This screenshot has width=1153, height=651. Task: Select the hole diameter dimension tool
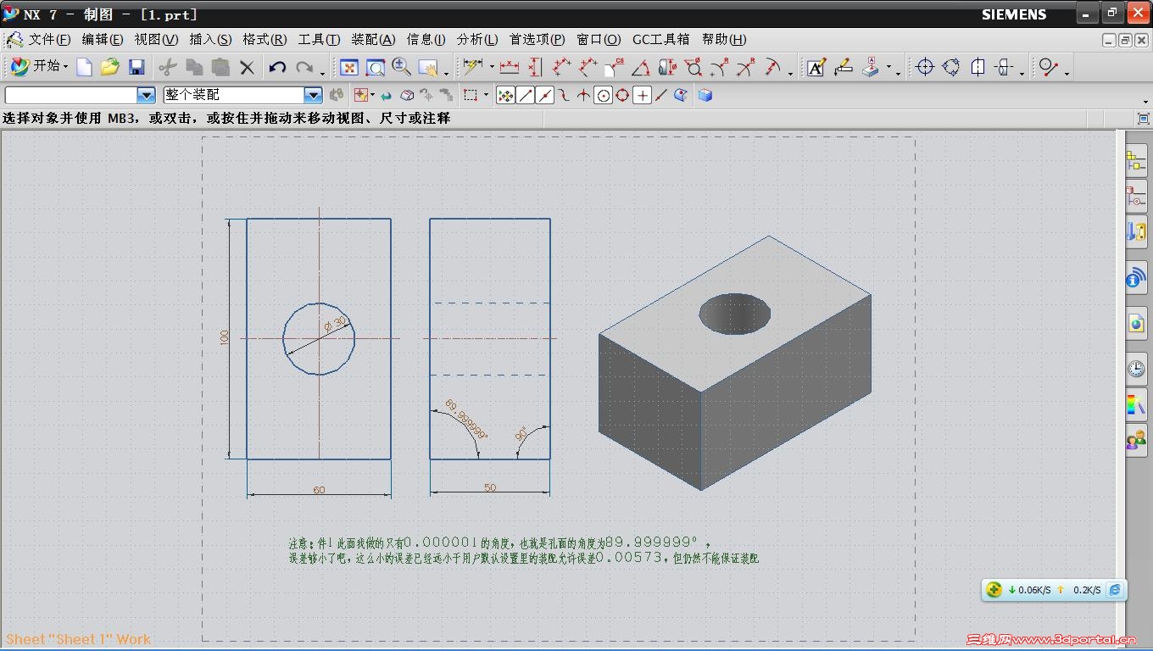pos(693,67)
